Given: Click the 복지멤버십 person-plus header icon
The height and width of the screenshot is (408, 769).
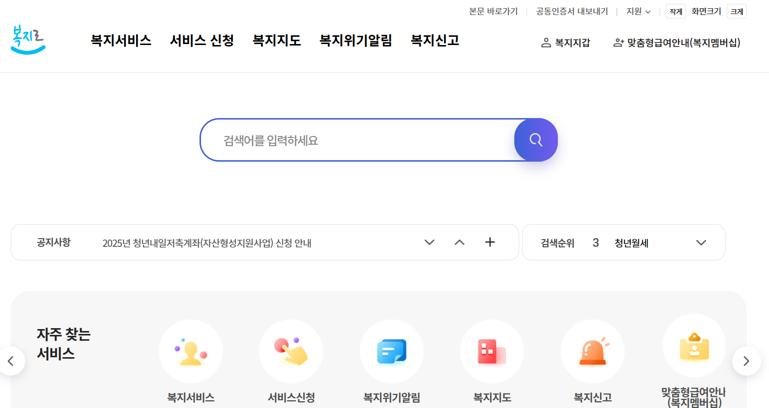Looking at the screenshot, I should (x=618, y=43).
